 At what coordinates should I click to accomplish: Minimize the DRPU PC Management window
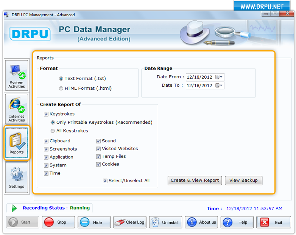pyautogui.click(x=266, y=14)
